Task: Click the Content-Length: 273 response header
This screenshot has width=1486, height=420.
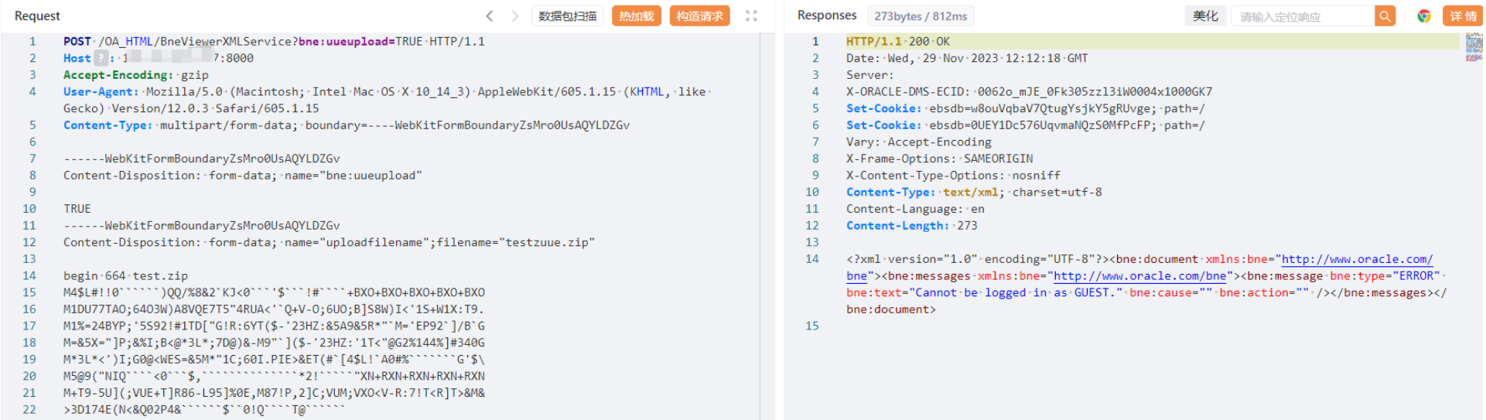Action: pyautogui.click(x=912, y=226)
